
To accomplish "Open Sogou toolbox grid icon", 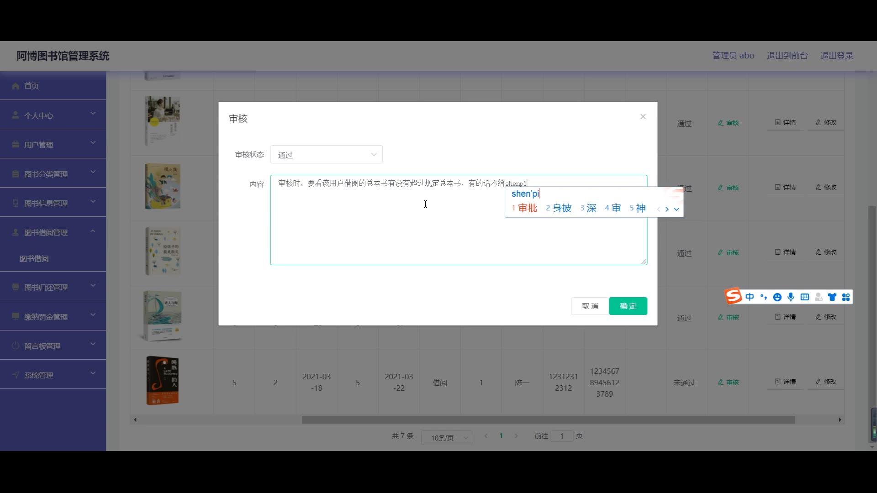I will click(846, 297).
